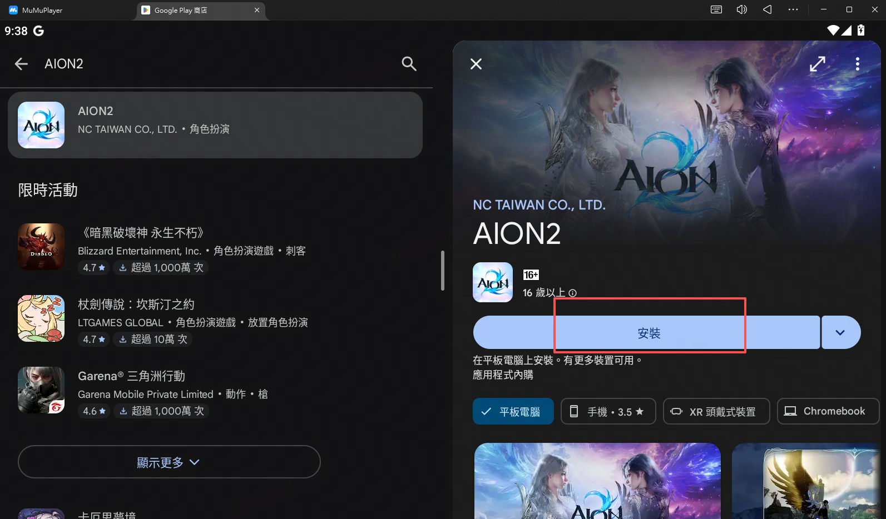Click the age rating info icon
The width and height of the screenshot is (886, 519).
pos(573,293)
